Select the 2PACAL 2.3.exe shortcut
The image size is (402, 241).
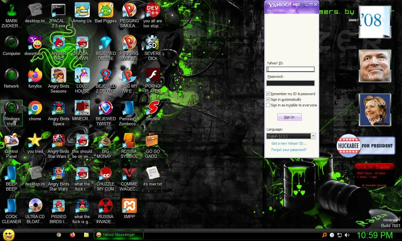click(58, 16)
